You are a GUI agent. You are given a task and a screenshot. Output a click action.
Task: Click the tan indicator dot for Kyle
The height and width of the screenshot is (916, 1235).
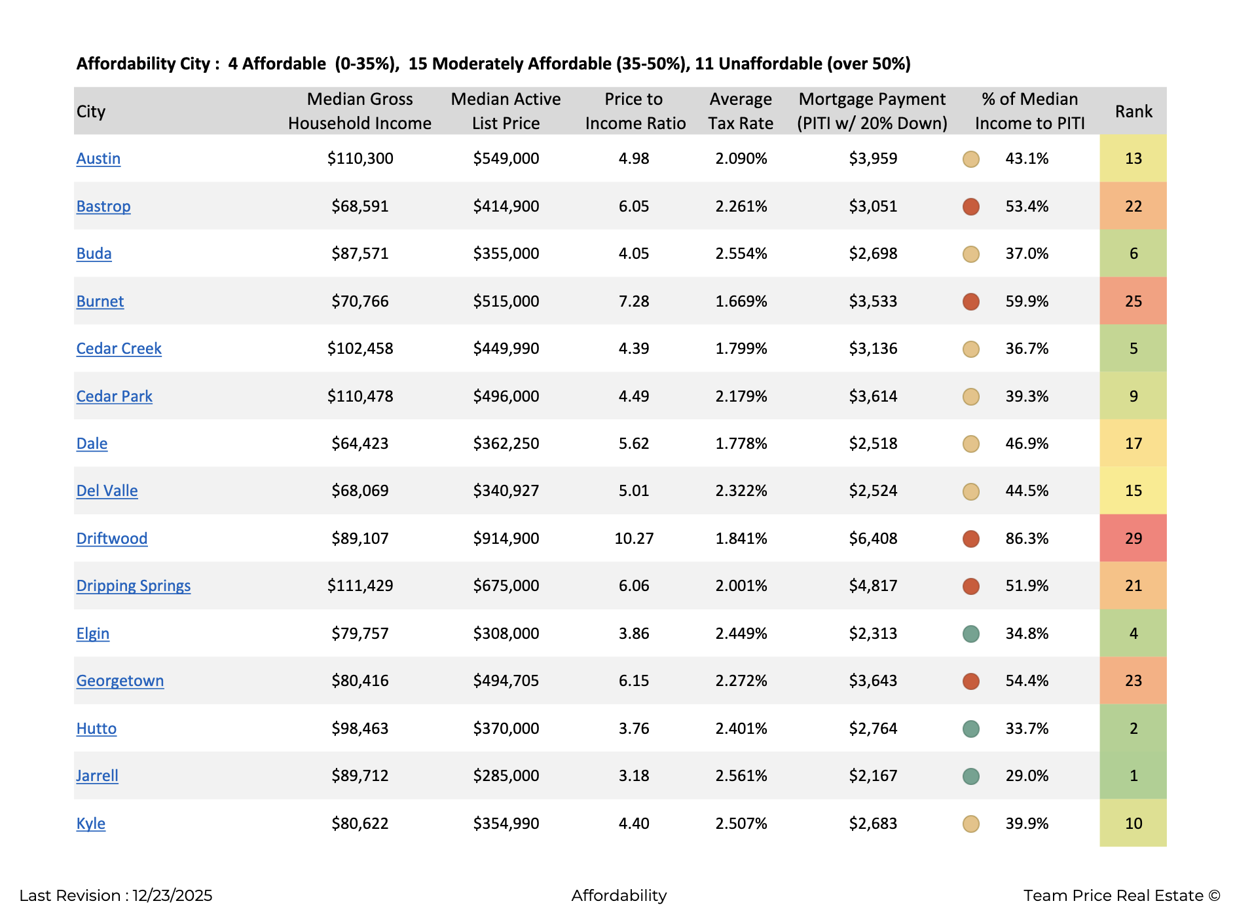[x=970, y=824]
